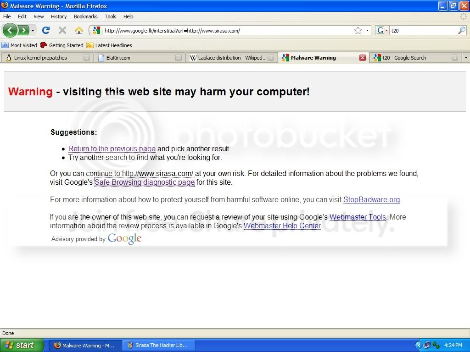Go to the Home page icon
The width and height of the screenshot is (470, 352).
coord(78,30)
